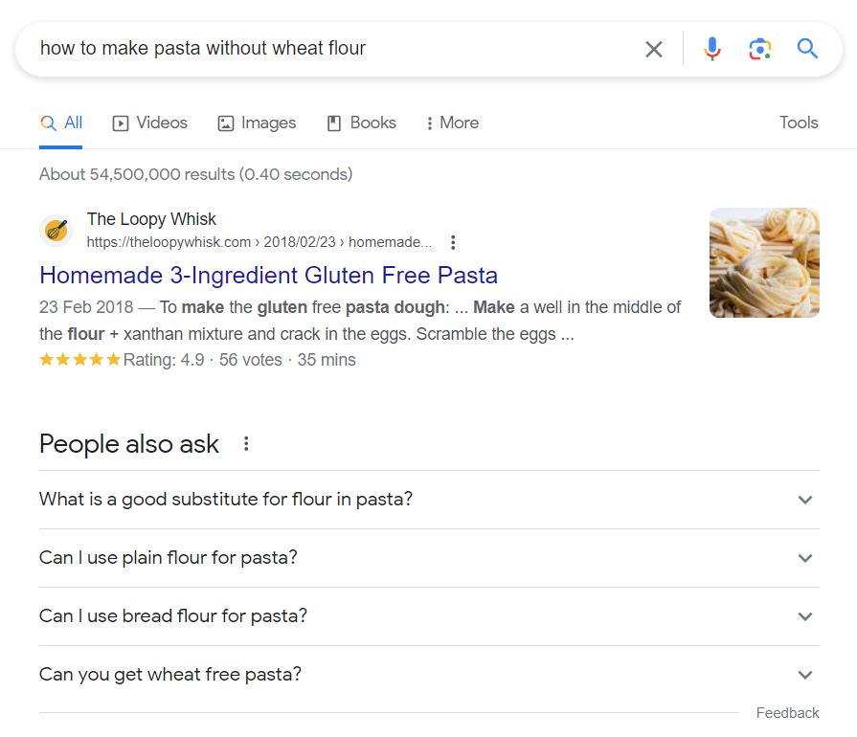Open search Tools options
The image size is (857, 737).
coord(799,123)
